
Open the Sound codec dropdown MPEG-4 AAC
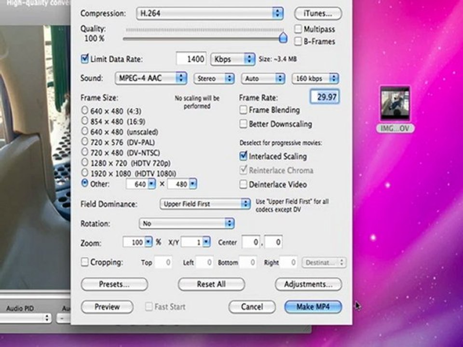[150, 78]
